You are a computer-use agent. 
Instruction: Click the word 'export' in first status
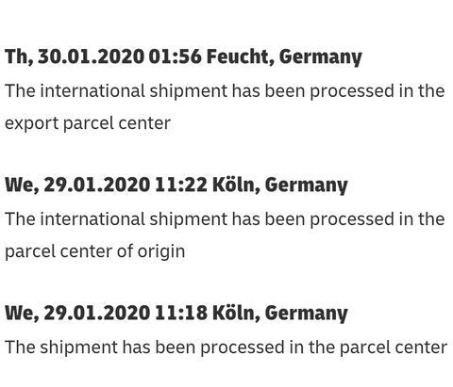(x=32, y=123)
